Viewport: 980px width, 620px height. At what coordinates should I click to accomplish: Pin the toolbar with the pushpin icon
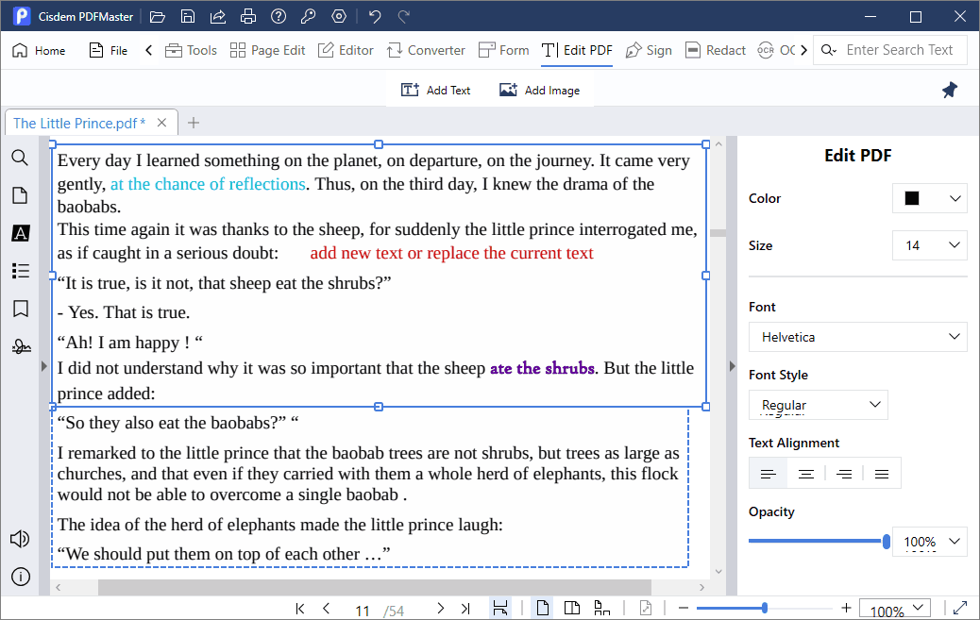coord(950,90)
